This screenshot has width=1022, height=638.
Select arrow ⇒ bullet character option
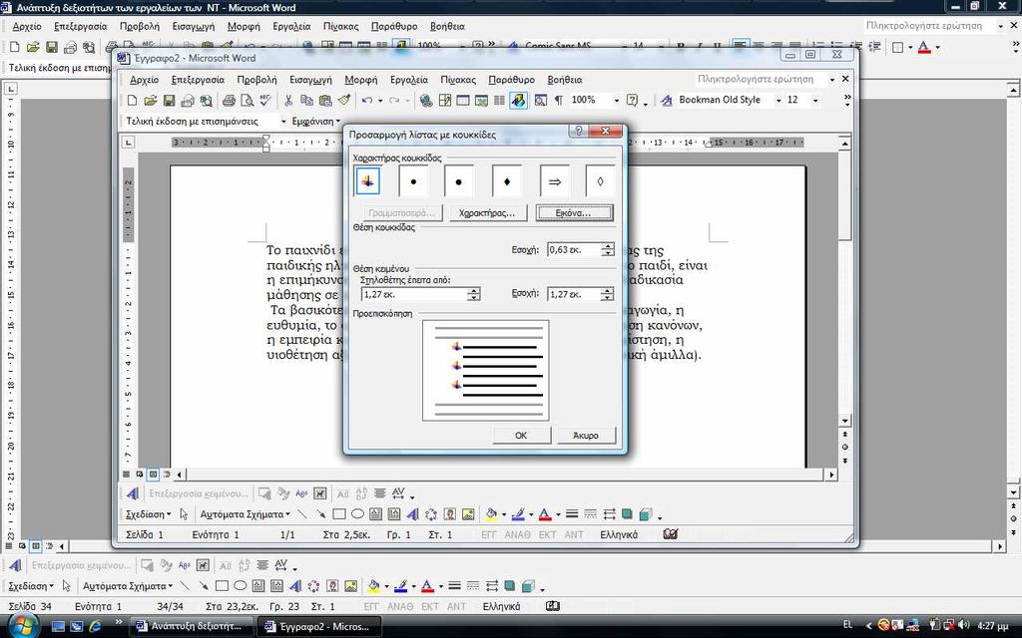coord(555,181)
